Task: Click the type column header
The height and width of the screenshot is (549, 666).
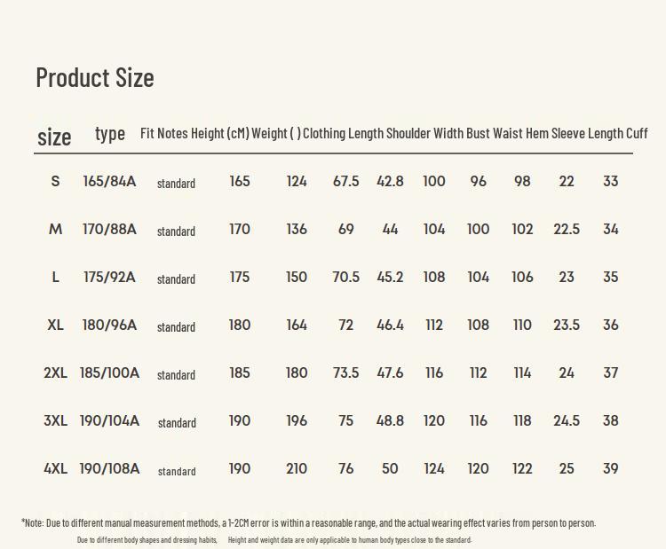Action: pos(110,134)
